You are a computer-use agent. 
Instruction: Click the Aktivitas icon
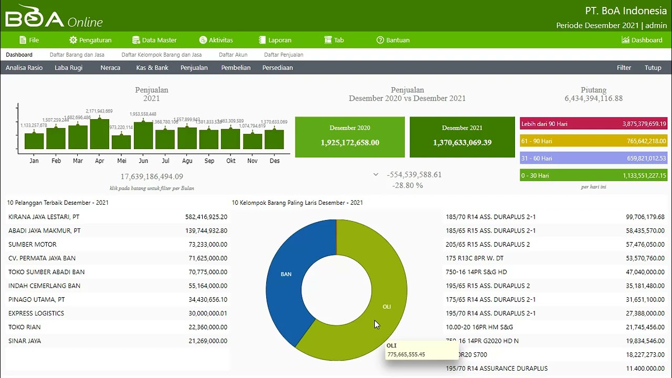coord(203,40)
